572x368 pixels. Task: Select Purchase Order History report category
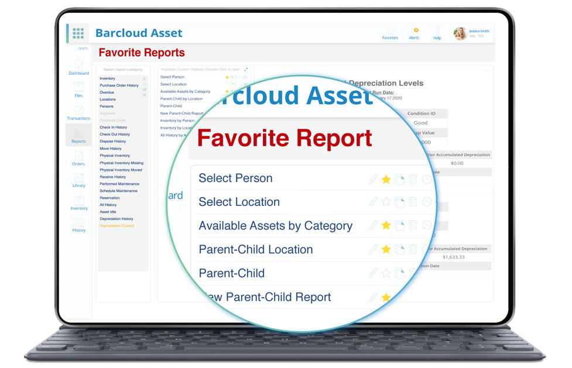pyautogui.click(x=119, y=85)
